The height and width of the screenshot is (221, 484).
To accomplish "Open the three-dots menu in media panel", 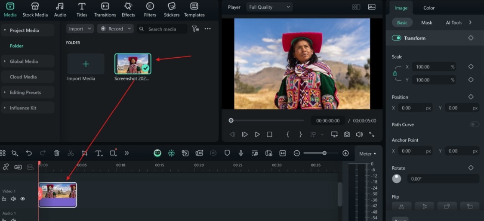I will pyautogui.click(x=208, y=29).
